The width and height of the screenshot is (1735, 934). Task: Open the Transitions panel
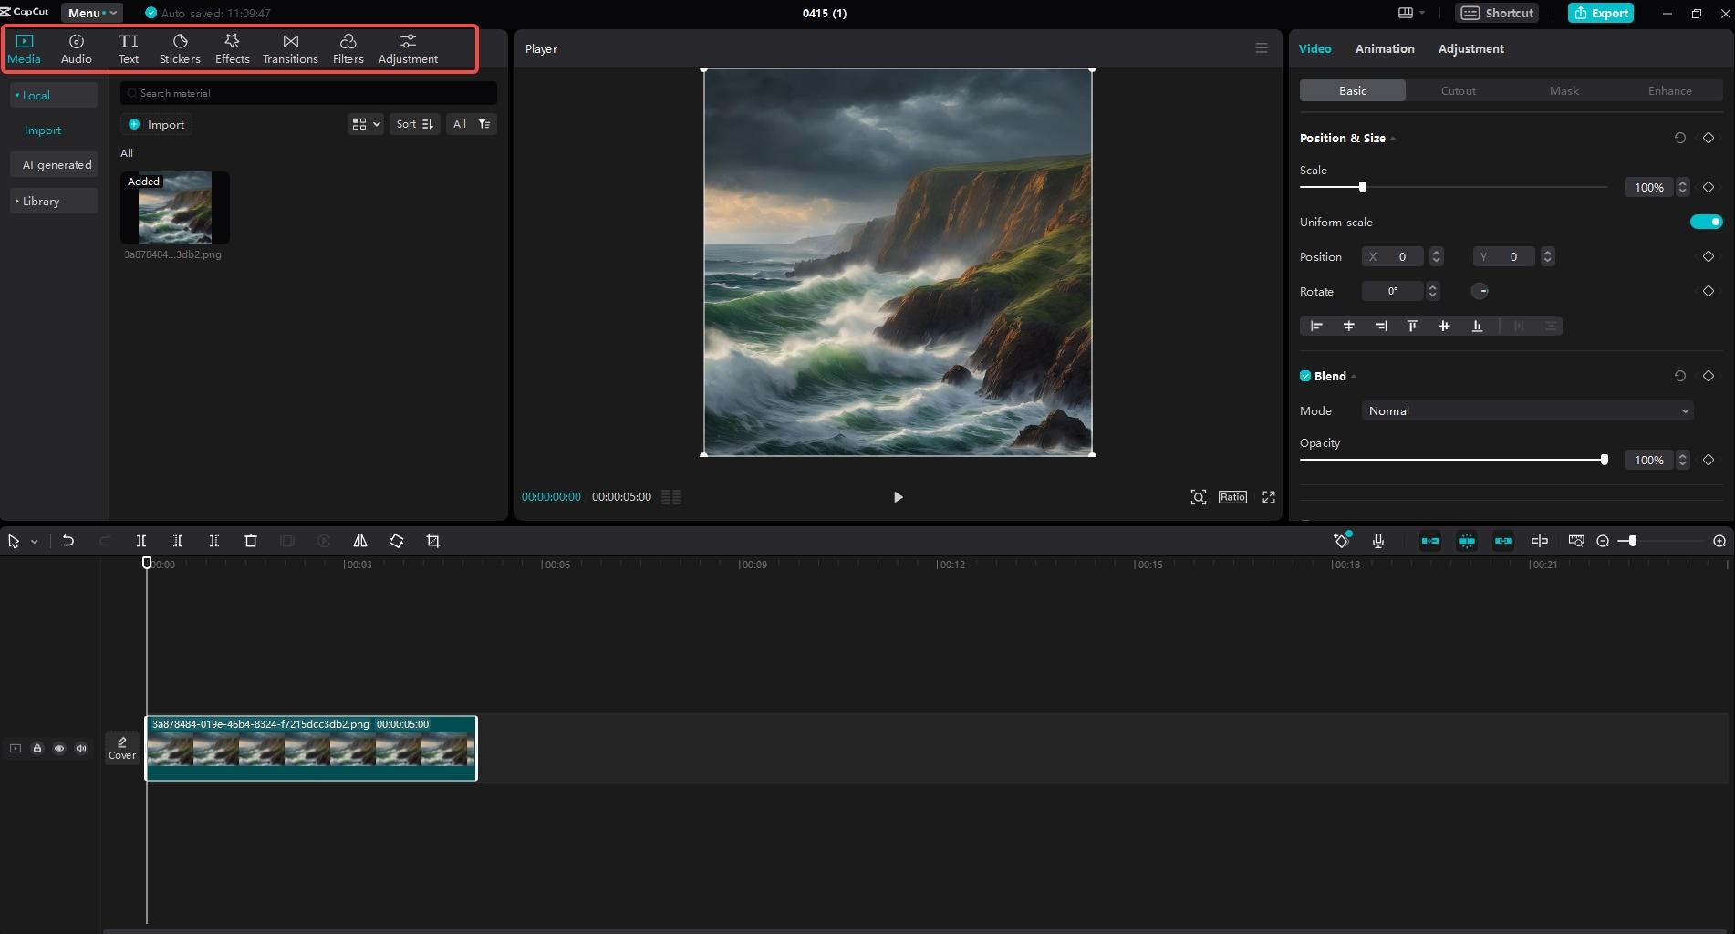pyautogui.click(x=290, y=48)
